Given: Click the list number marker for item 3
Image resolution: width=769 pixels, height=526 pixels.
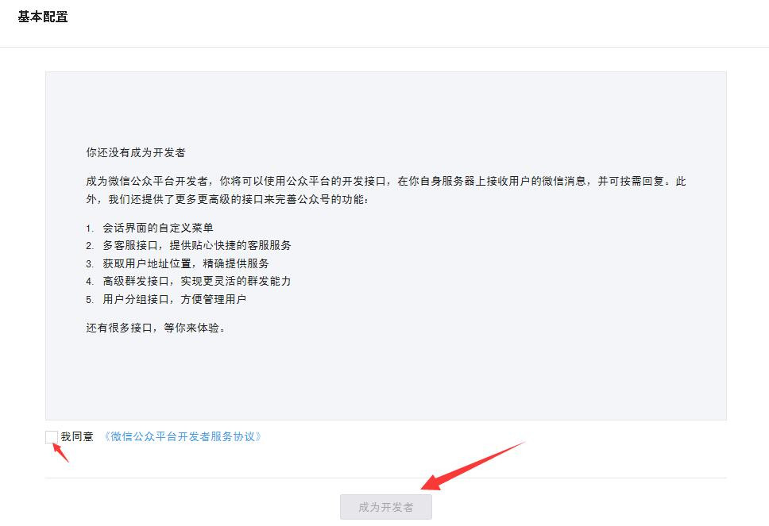Looking at the screenshot, I should point(90,263).
